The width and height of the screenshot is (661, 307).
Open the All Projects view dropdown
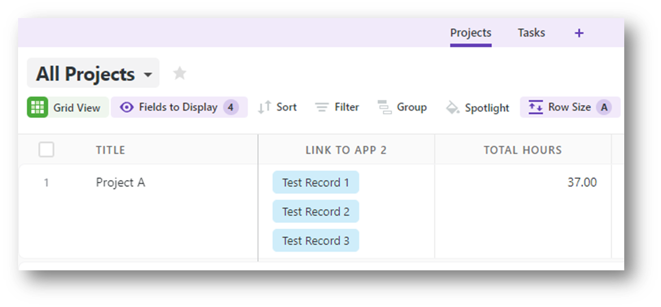coord(93,73)
